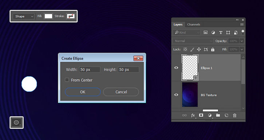Click the Ellipse 1 layer name
The image size is (264, 140).
coord(206,68)
